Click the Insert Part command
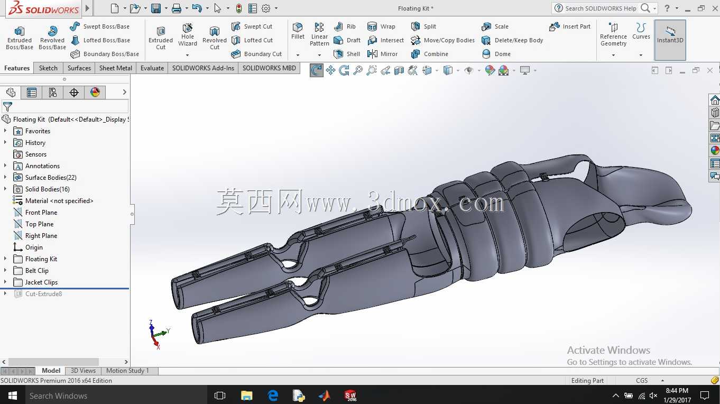720x404 pixels. click(570, 26)
